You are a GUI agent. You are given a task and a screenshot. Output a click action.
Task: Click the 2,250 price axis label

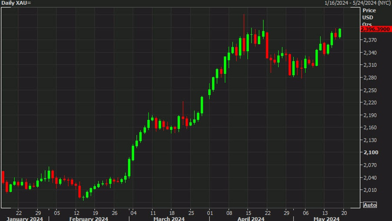click(x=370, y=90)
